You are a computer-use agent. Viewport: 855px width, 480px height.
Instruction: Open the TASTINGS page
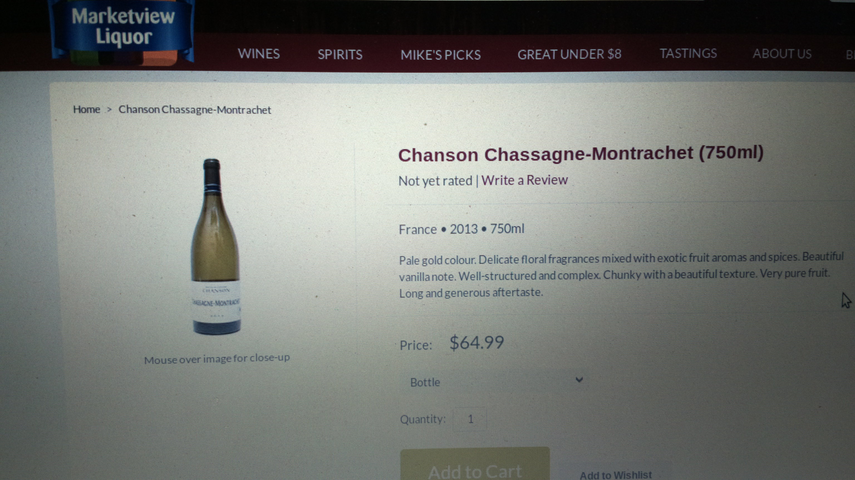(x=688, y=53)
